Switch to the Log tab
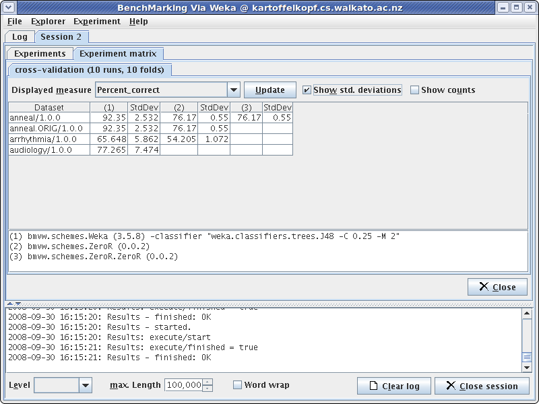The height and width of the screenshot is (404, 539). tap(20, 37)
